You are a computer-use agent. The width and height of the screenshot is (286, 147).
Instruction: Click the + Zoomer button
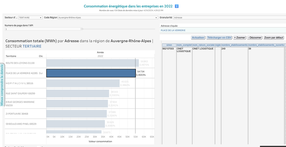click(239, 37)
